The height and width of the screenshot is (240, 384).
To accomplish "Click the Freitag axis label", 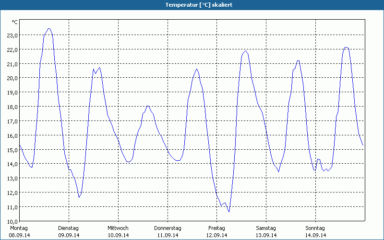I will point(217,228).
